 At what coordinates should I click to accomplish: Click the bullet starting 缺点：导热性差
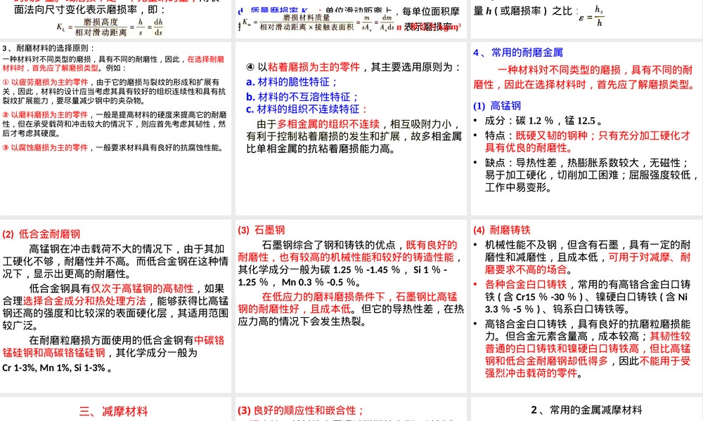click(x=586, y=175)
